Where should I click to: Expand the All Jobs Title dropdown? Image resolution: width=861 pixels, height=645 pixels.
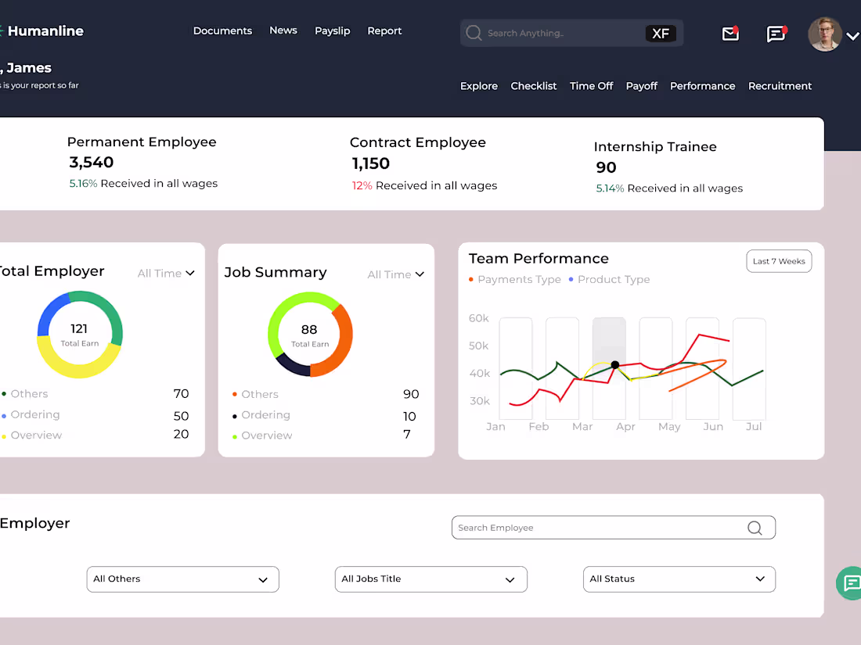[431, 579]
